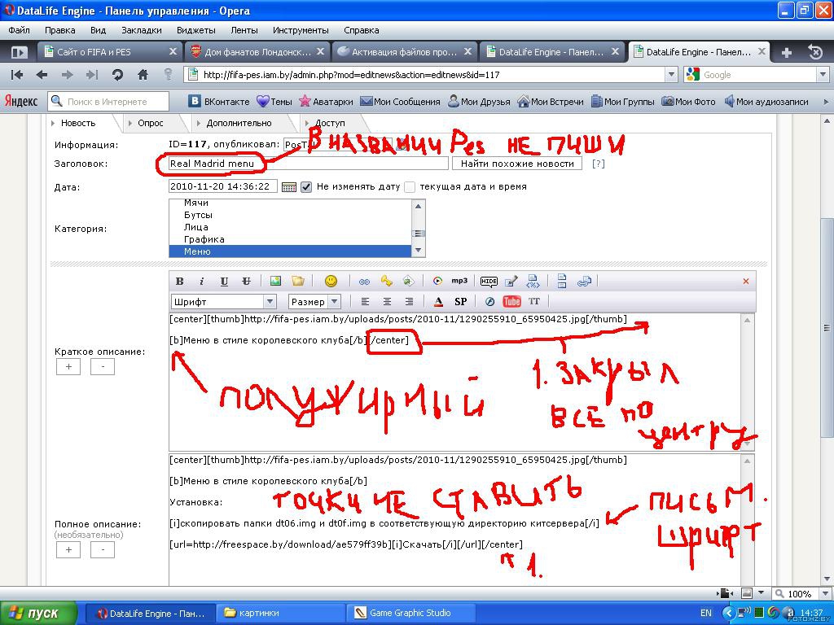Viewport: 834px width, 625px height.
Task: Open the calendar date picker icon
Action: [289, 187]
